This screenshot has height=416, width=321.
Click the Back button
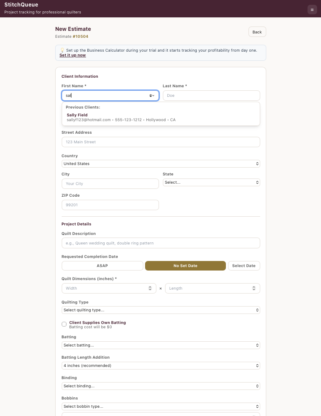pos(257,32)
